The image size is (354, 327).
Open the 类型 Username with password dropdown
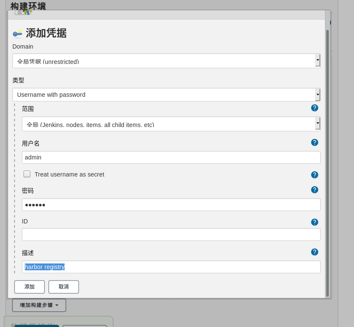click(x=166, y=95)
